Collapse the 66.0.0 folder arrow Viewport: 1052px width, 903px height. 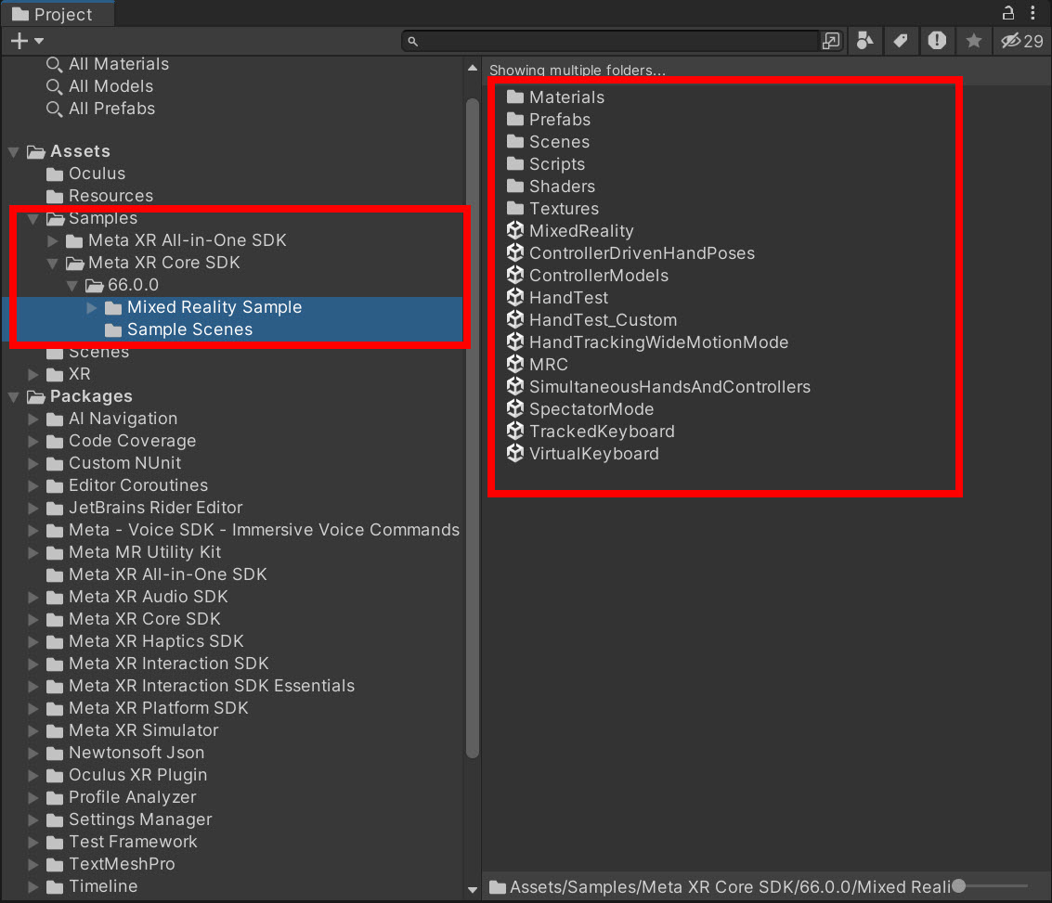point(72,286)
